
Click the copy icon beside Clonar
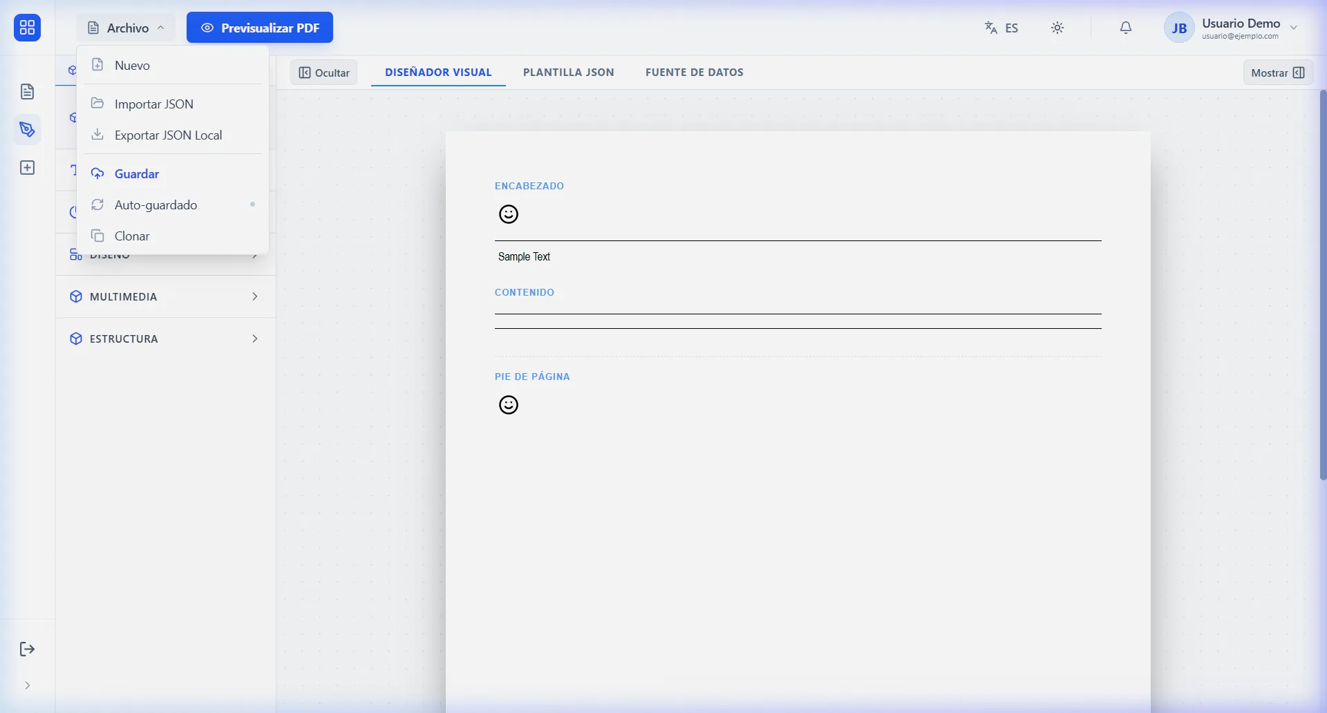click(x=97, y=236)
